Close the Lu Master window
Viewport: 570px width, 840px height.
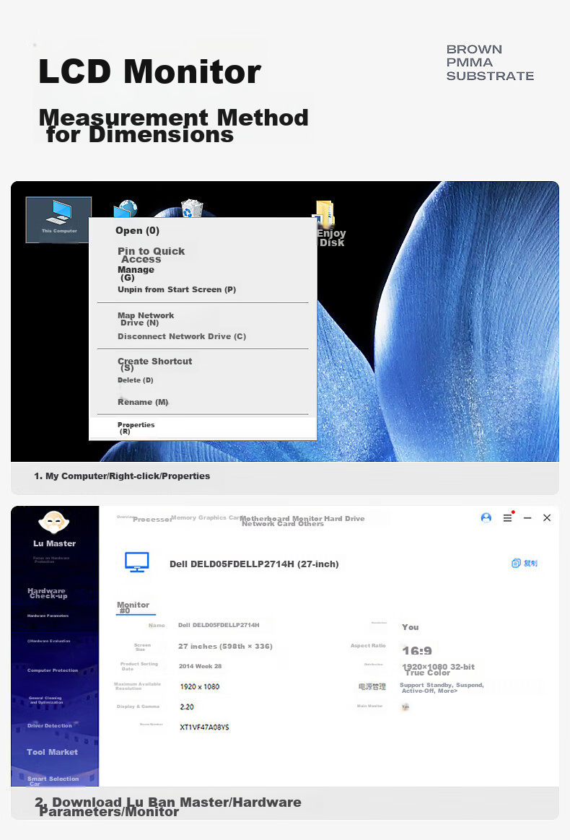click(x=547, y=517)
